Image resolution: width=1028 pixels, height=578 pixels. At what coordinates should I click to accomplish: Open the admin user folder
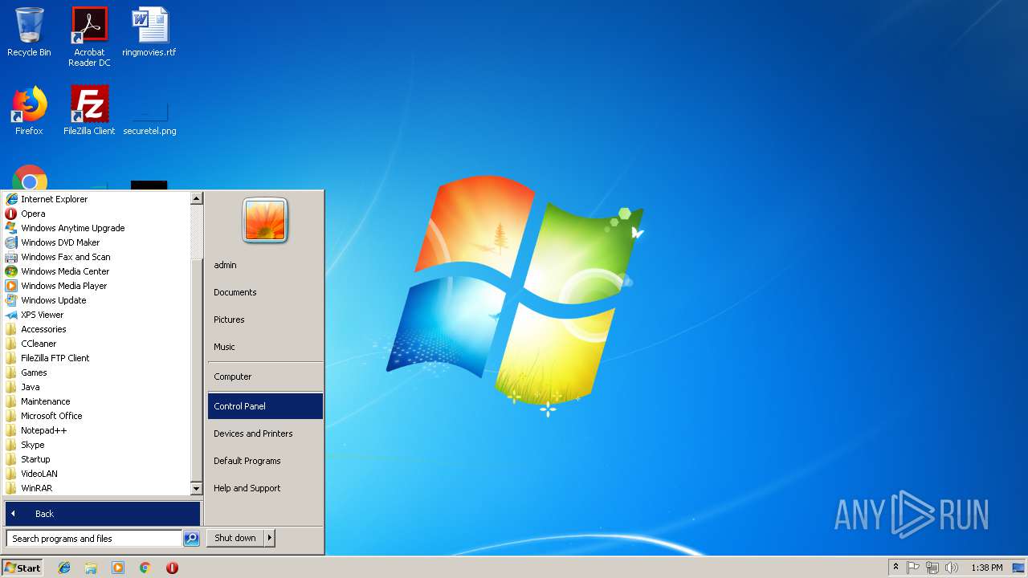(265, 265)
